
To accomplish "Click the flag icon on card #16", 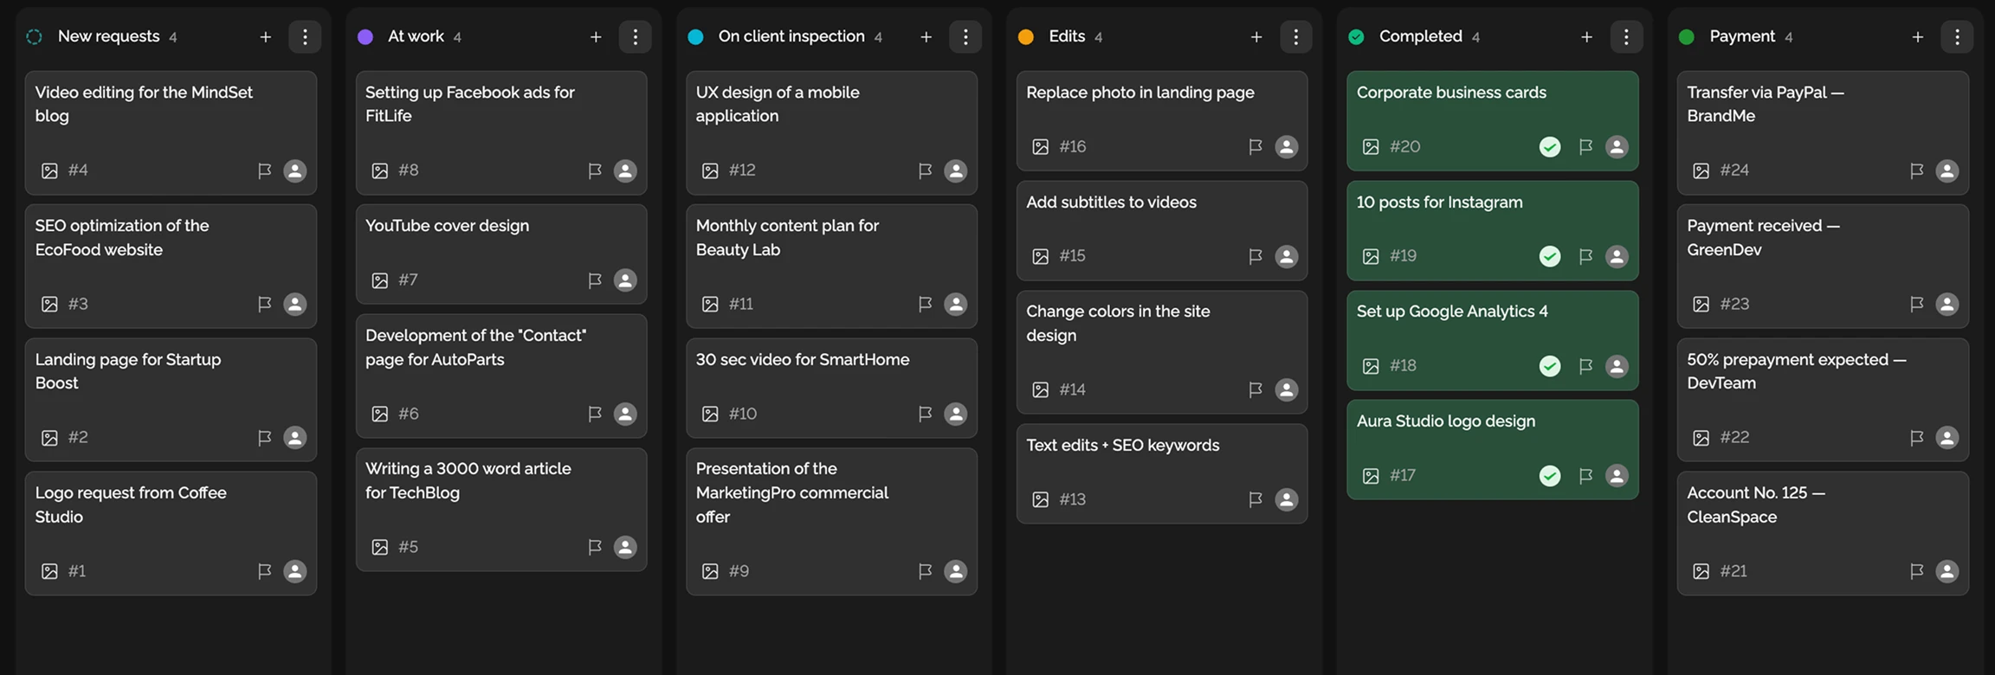I will [1255, 147].
